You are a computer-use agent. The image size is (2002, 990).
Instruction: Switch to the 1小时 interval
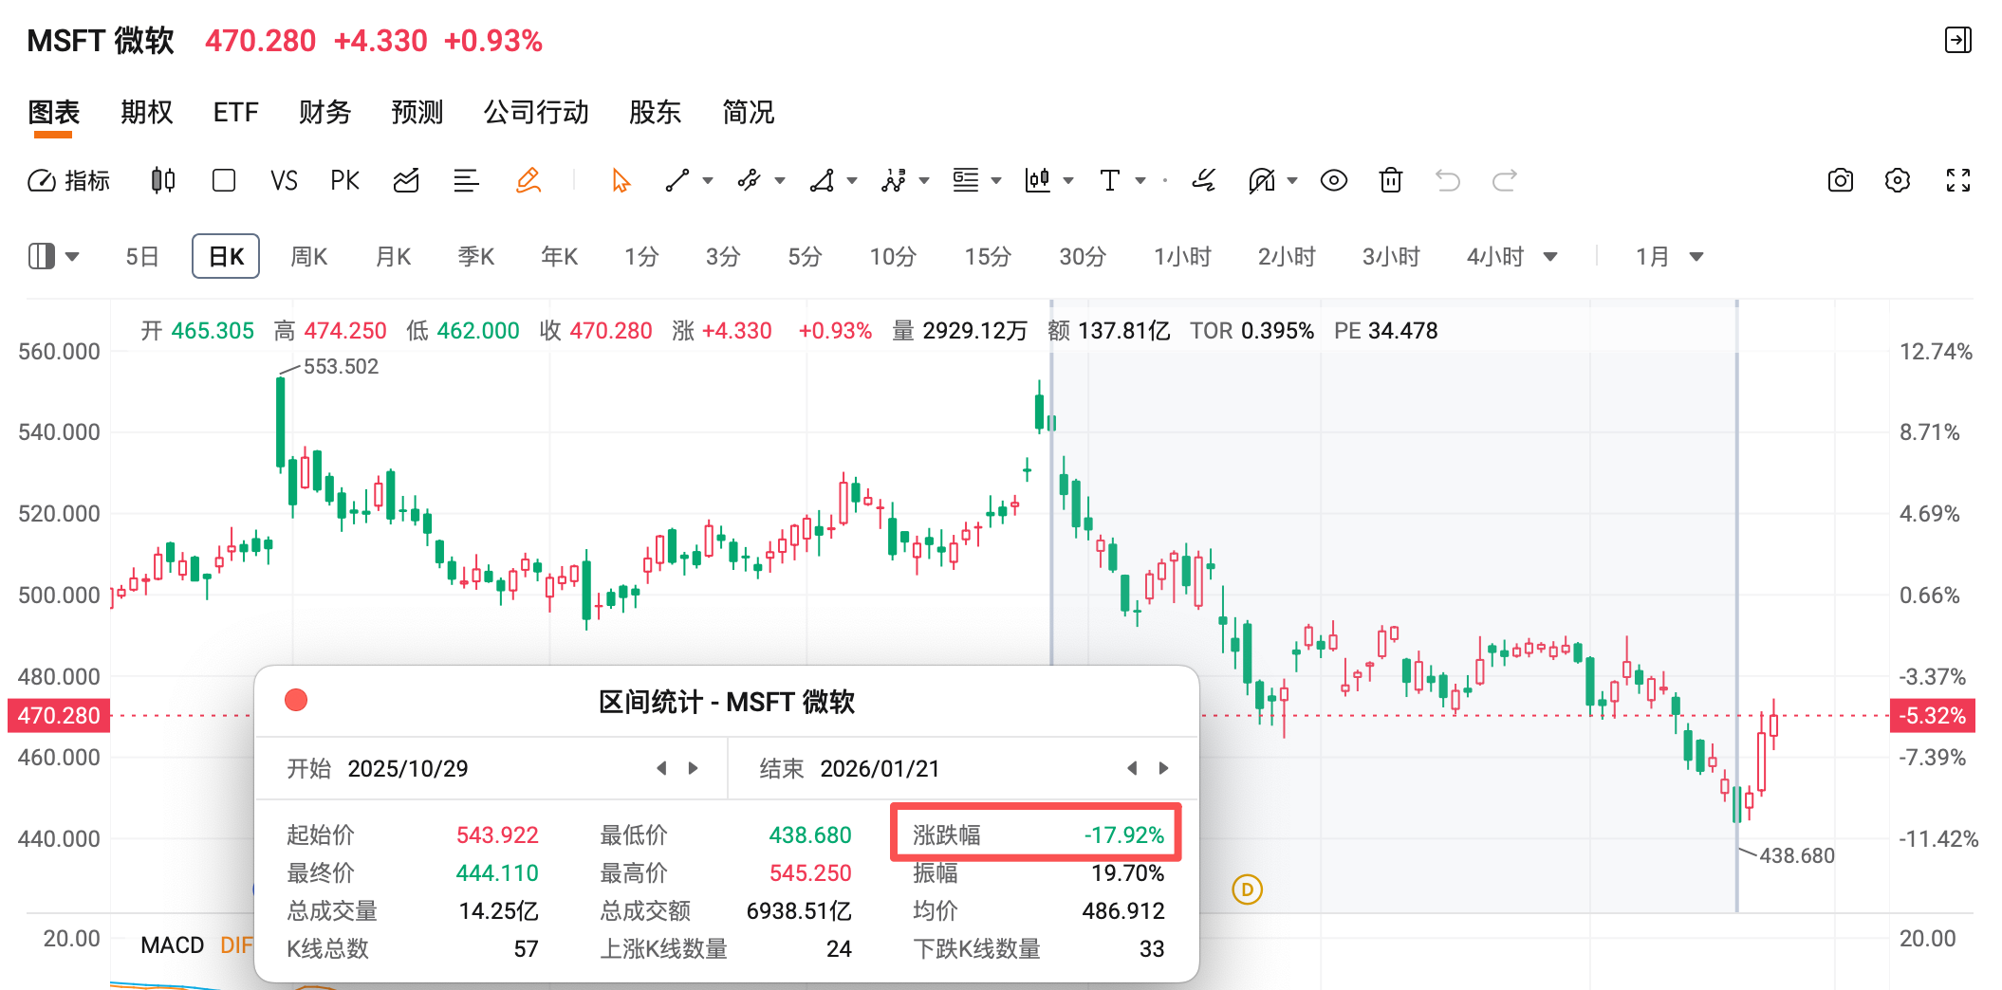[1182, 256]
